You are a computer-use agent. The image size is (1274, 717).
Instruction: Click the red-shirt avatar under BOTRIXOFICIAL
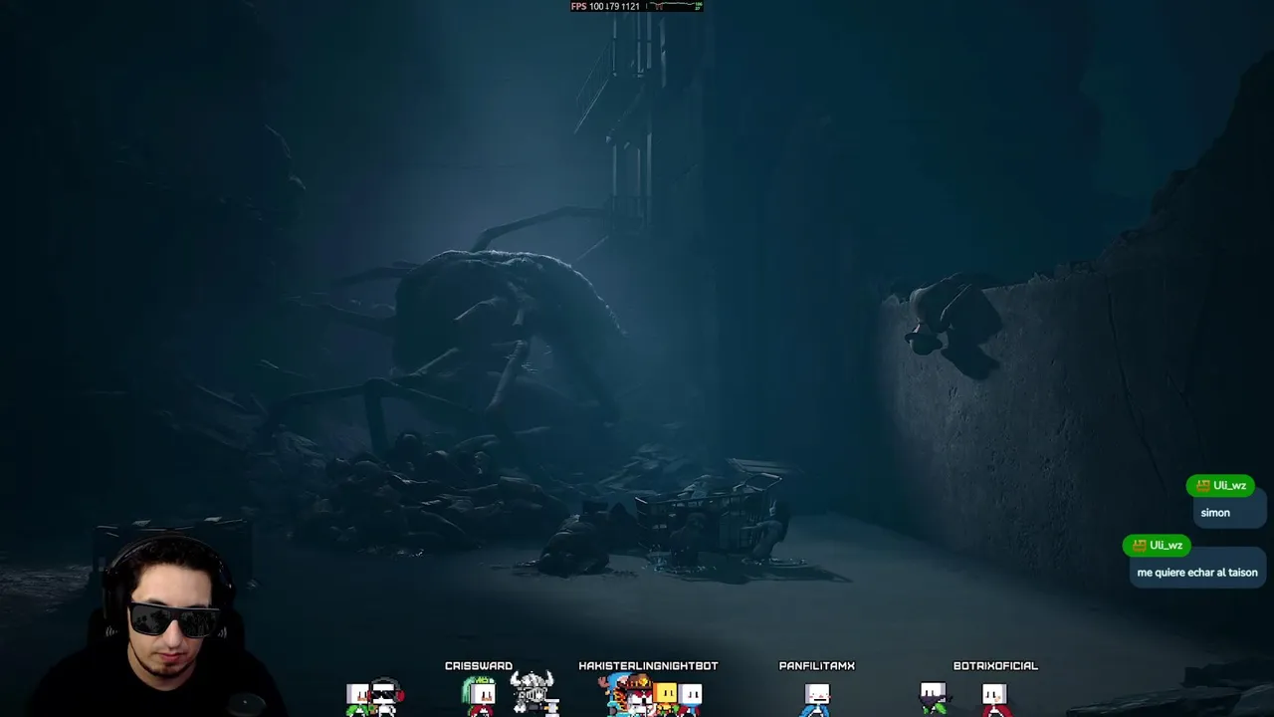[x=995, y=700]
